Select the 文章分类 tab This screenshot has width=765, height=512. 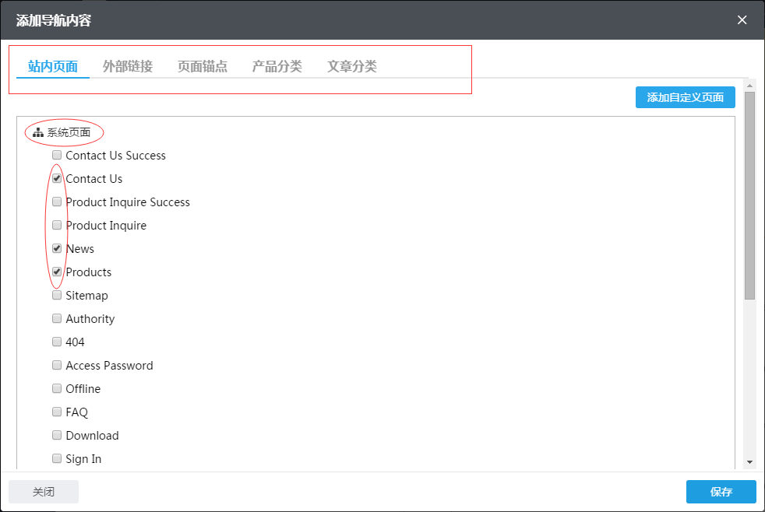point(352,67)
